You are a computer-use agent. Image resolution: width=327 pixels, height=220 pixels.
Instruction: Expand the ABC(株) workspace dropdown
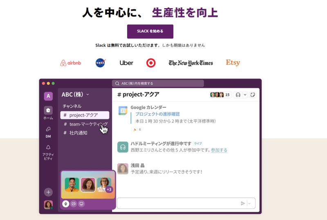87,94
